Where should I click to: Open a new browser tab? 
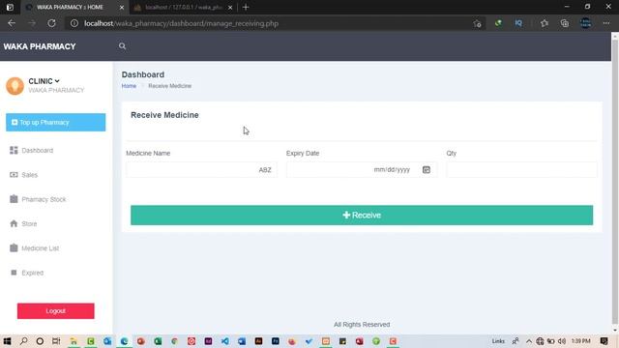[246, 7]
